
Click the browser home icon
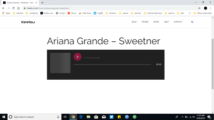click(18, 8)
